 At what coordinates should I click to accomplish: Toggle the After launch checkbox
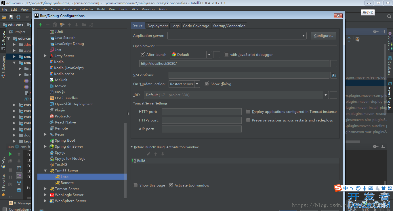[143, 54]
